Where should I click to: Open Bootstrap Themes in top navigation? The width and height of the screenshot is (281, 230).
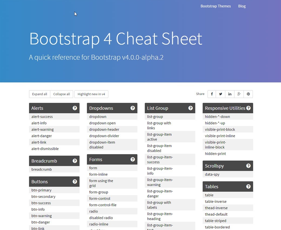point(215,6)
